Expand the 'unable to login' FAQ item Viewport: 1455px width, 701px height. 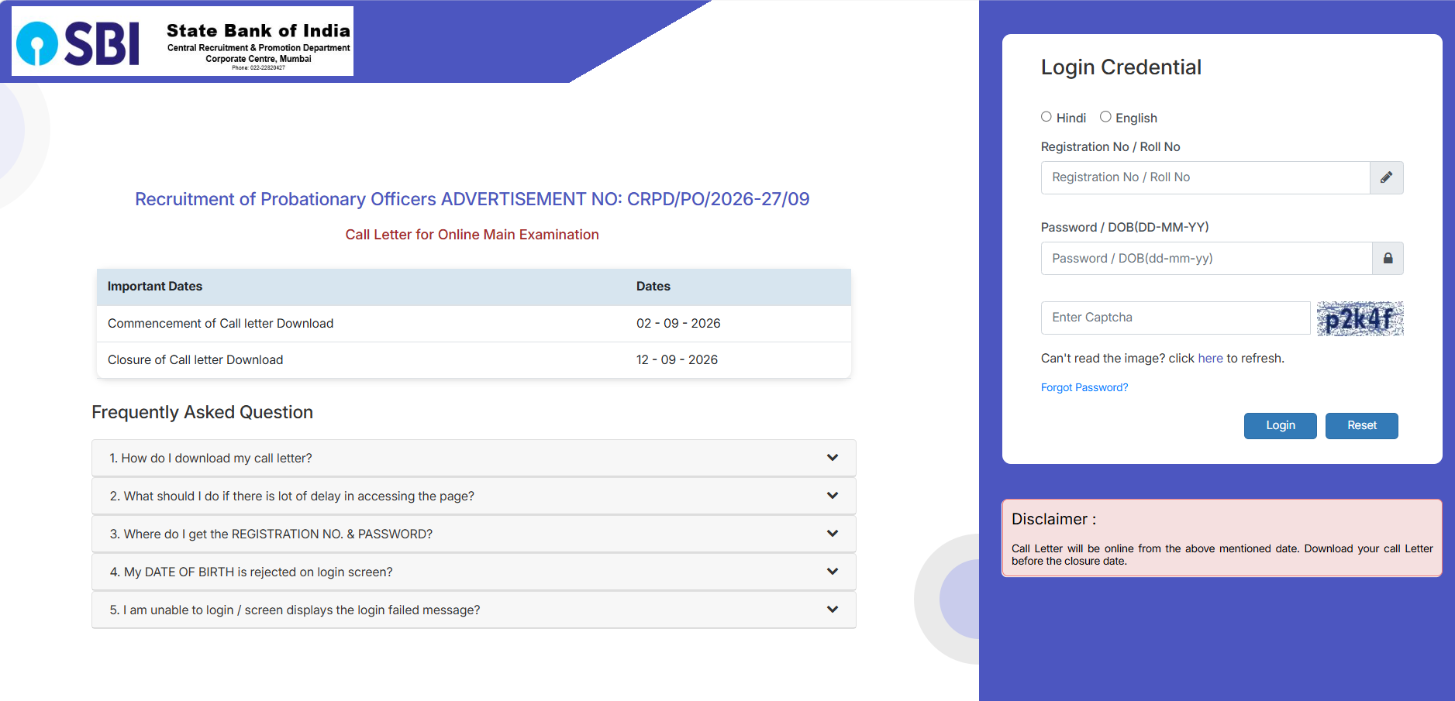474,610
